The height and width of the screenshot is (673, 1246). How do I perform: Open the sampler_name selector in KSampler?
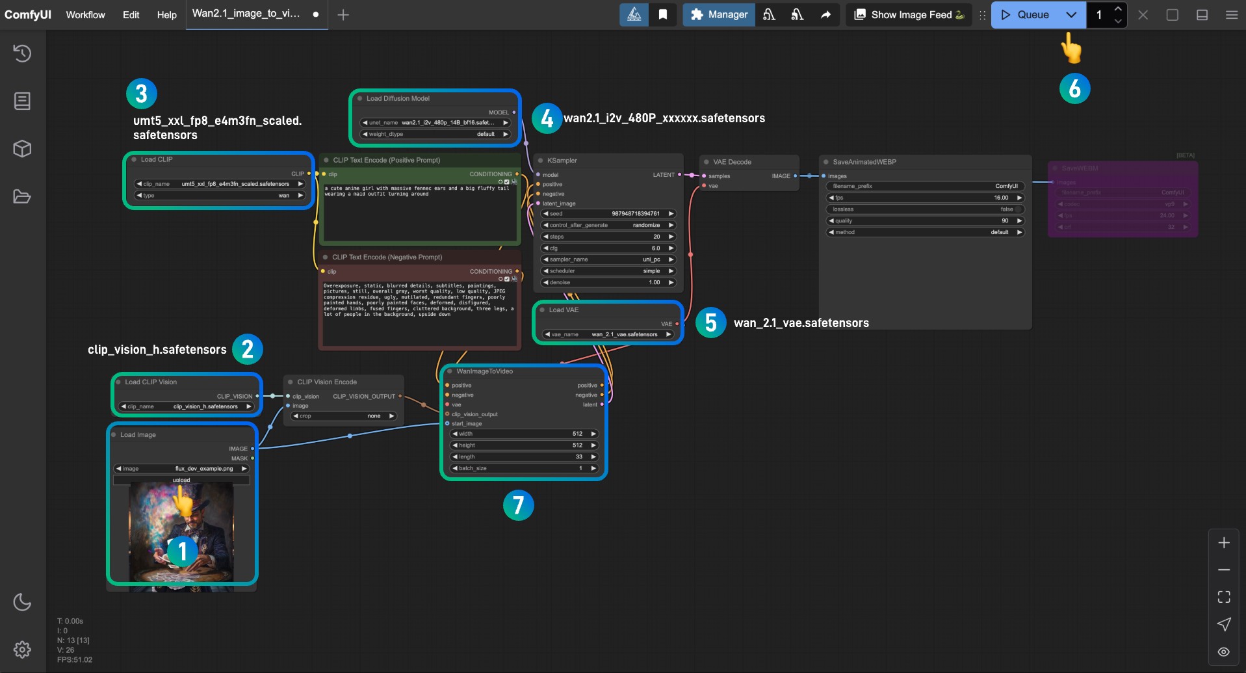pos(608,259)
